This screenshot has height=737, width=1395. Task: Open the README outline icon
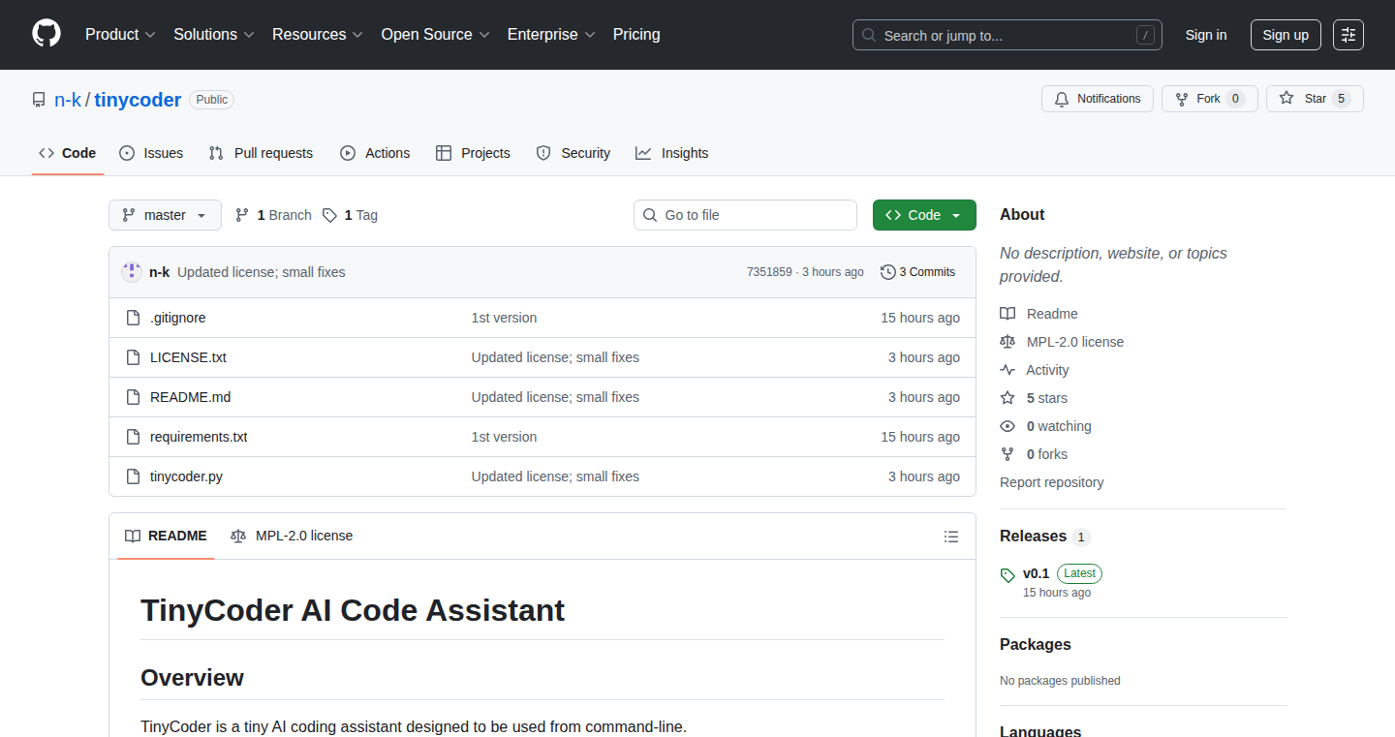(951, 537)
